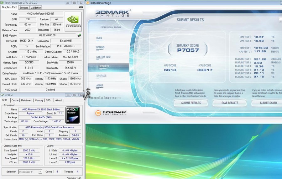282x179 pixels.
Task: Click the Shaders value 112 Unified
Action: click(31, 52)
